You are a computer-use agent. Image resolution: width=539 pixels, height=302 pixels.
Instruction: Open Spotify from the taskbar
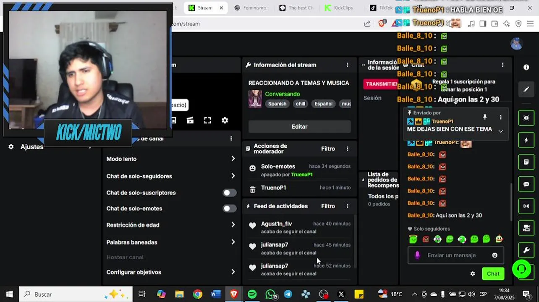click(252, 294)
